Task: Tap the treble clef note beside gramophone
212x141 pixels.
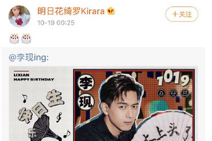Action: click(59, 117)
